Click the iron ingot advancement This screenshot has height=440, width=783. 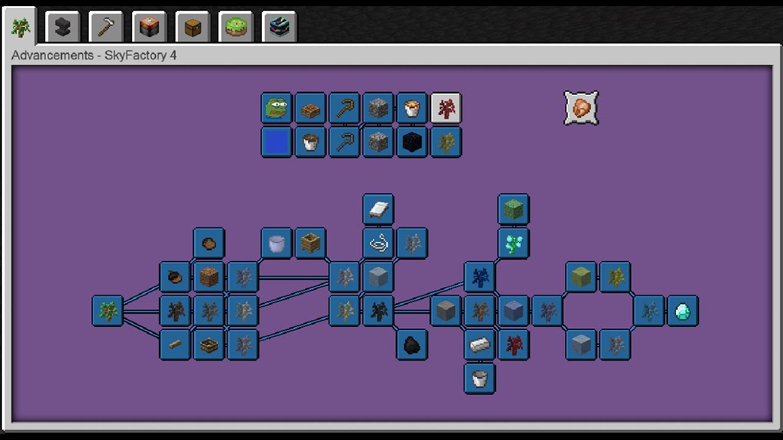480,345
